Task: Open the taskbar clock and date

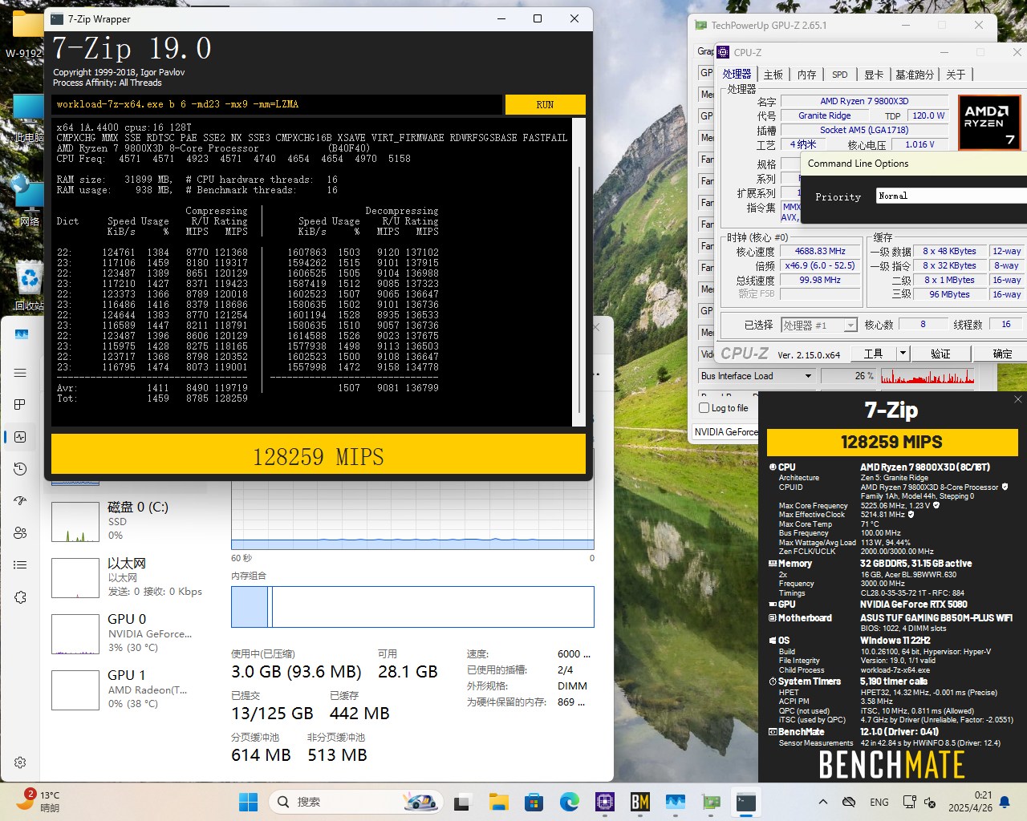Action: (x=970, y=802)
